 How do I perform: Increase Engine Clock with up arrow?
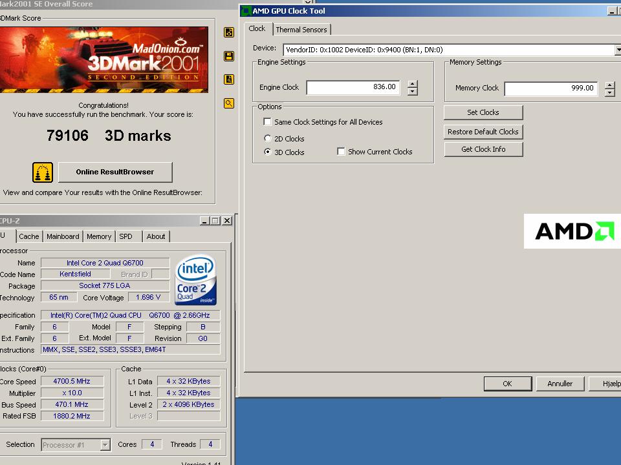(x=412, y=84)
